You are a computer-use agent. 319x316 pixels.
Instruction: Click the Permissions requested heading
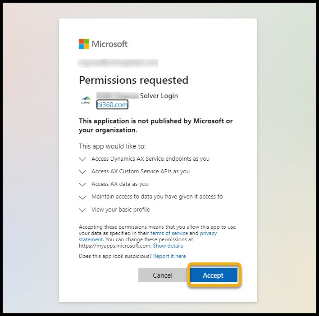click(x=133, y=80)
